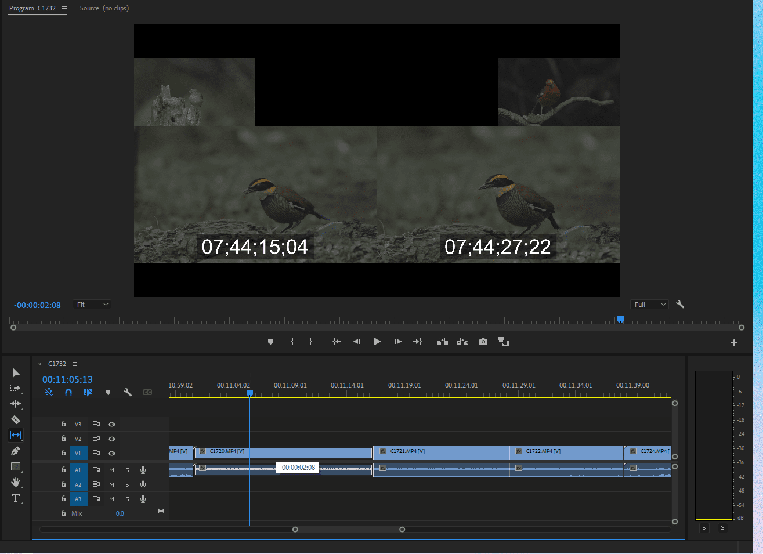Select the Hand tool
Screen dimensions: 763x554
(16, 482)
